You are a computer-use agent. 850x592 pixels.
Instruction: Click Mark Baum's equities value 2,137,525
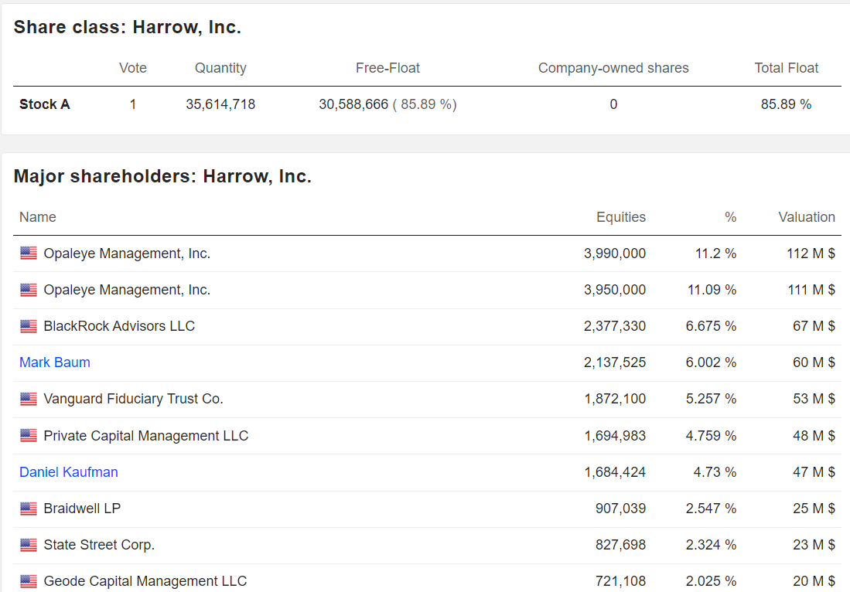coord(615,362)
